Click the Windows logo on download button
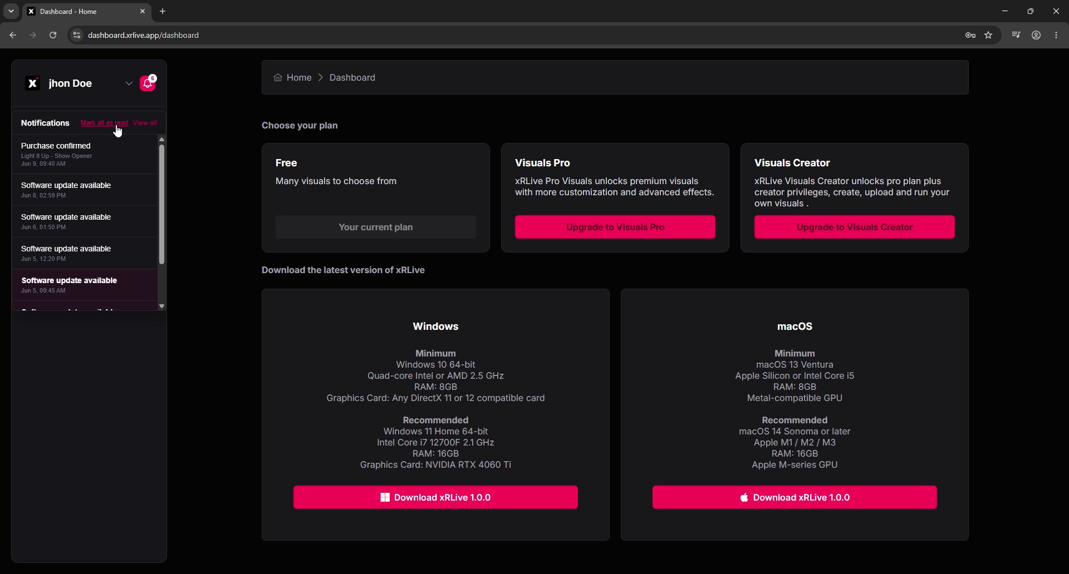 tap(385, 497)
